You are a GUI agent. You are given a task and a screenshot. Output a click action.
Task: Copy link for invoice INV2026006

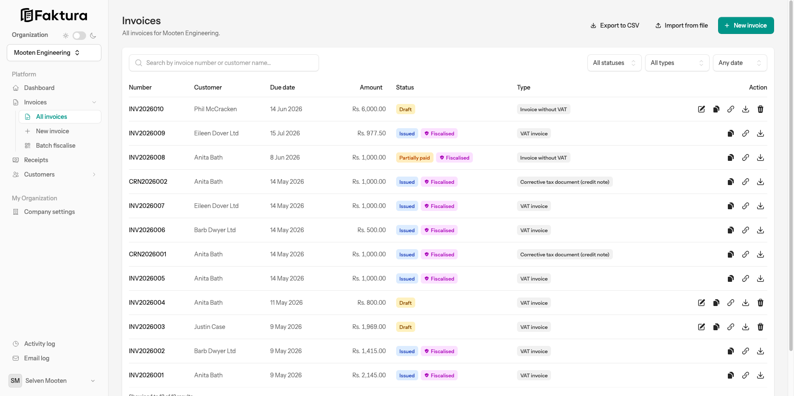point(746,230)
